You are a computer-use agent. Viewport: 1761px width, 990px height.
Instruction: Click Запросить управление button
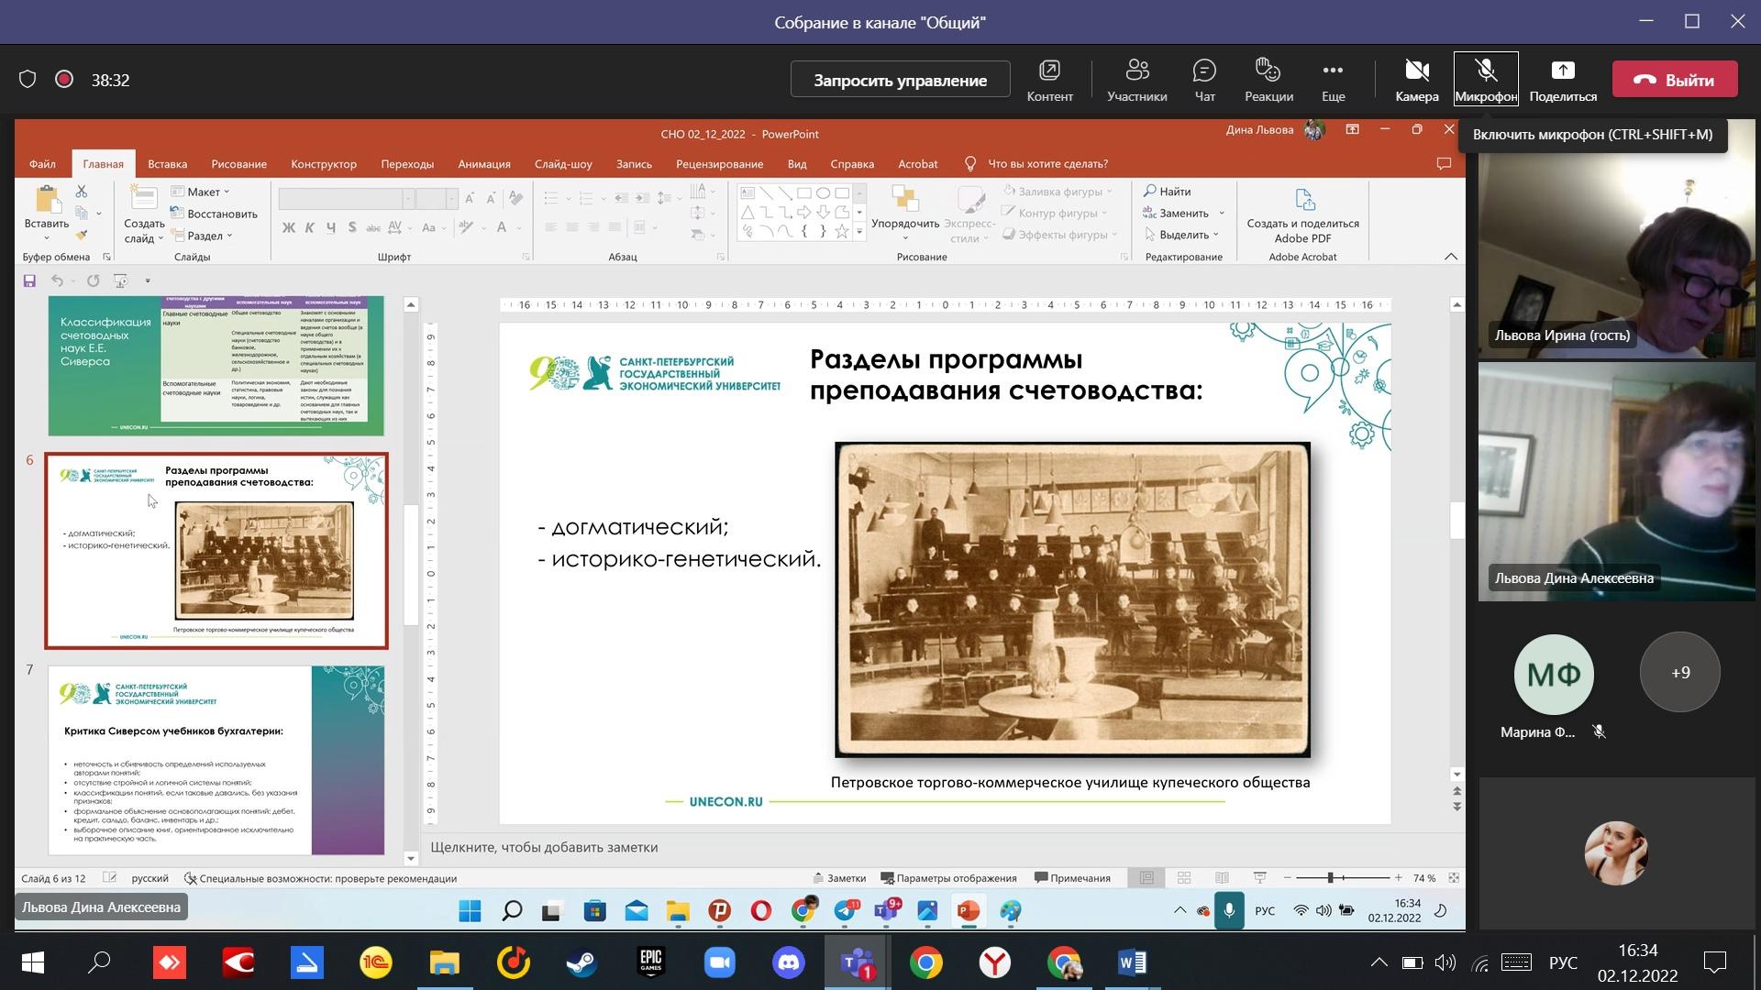point(900,80)
